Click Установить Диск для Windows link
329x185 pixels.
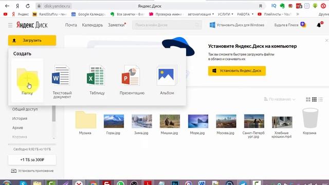click(x=237, y=25)
